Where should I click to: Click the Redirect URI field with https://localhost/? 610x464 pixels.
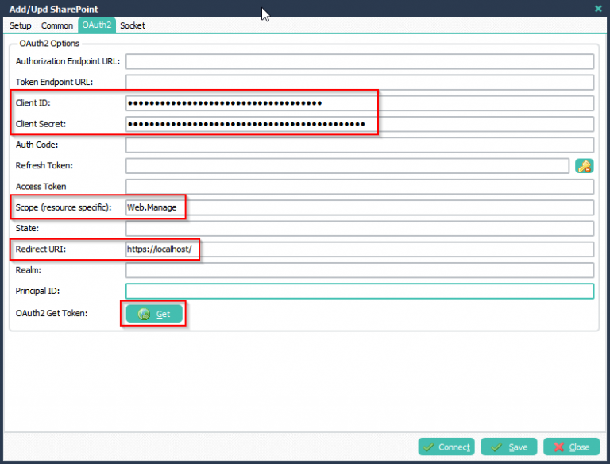point(360,249)
